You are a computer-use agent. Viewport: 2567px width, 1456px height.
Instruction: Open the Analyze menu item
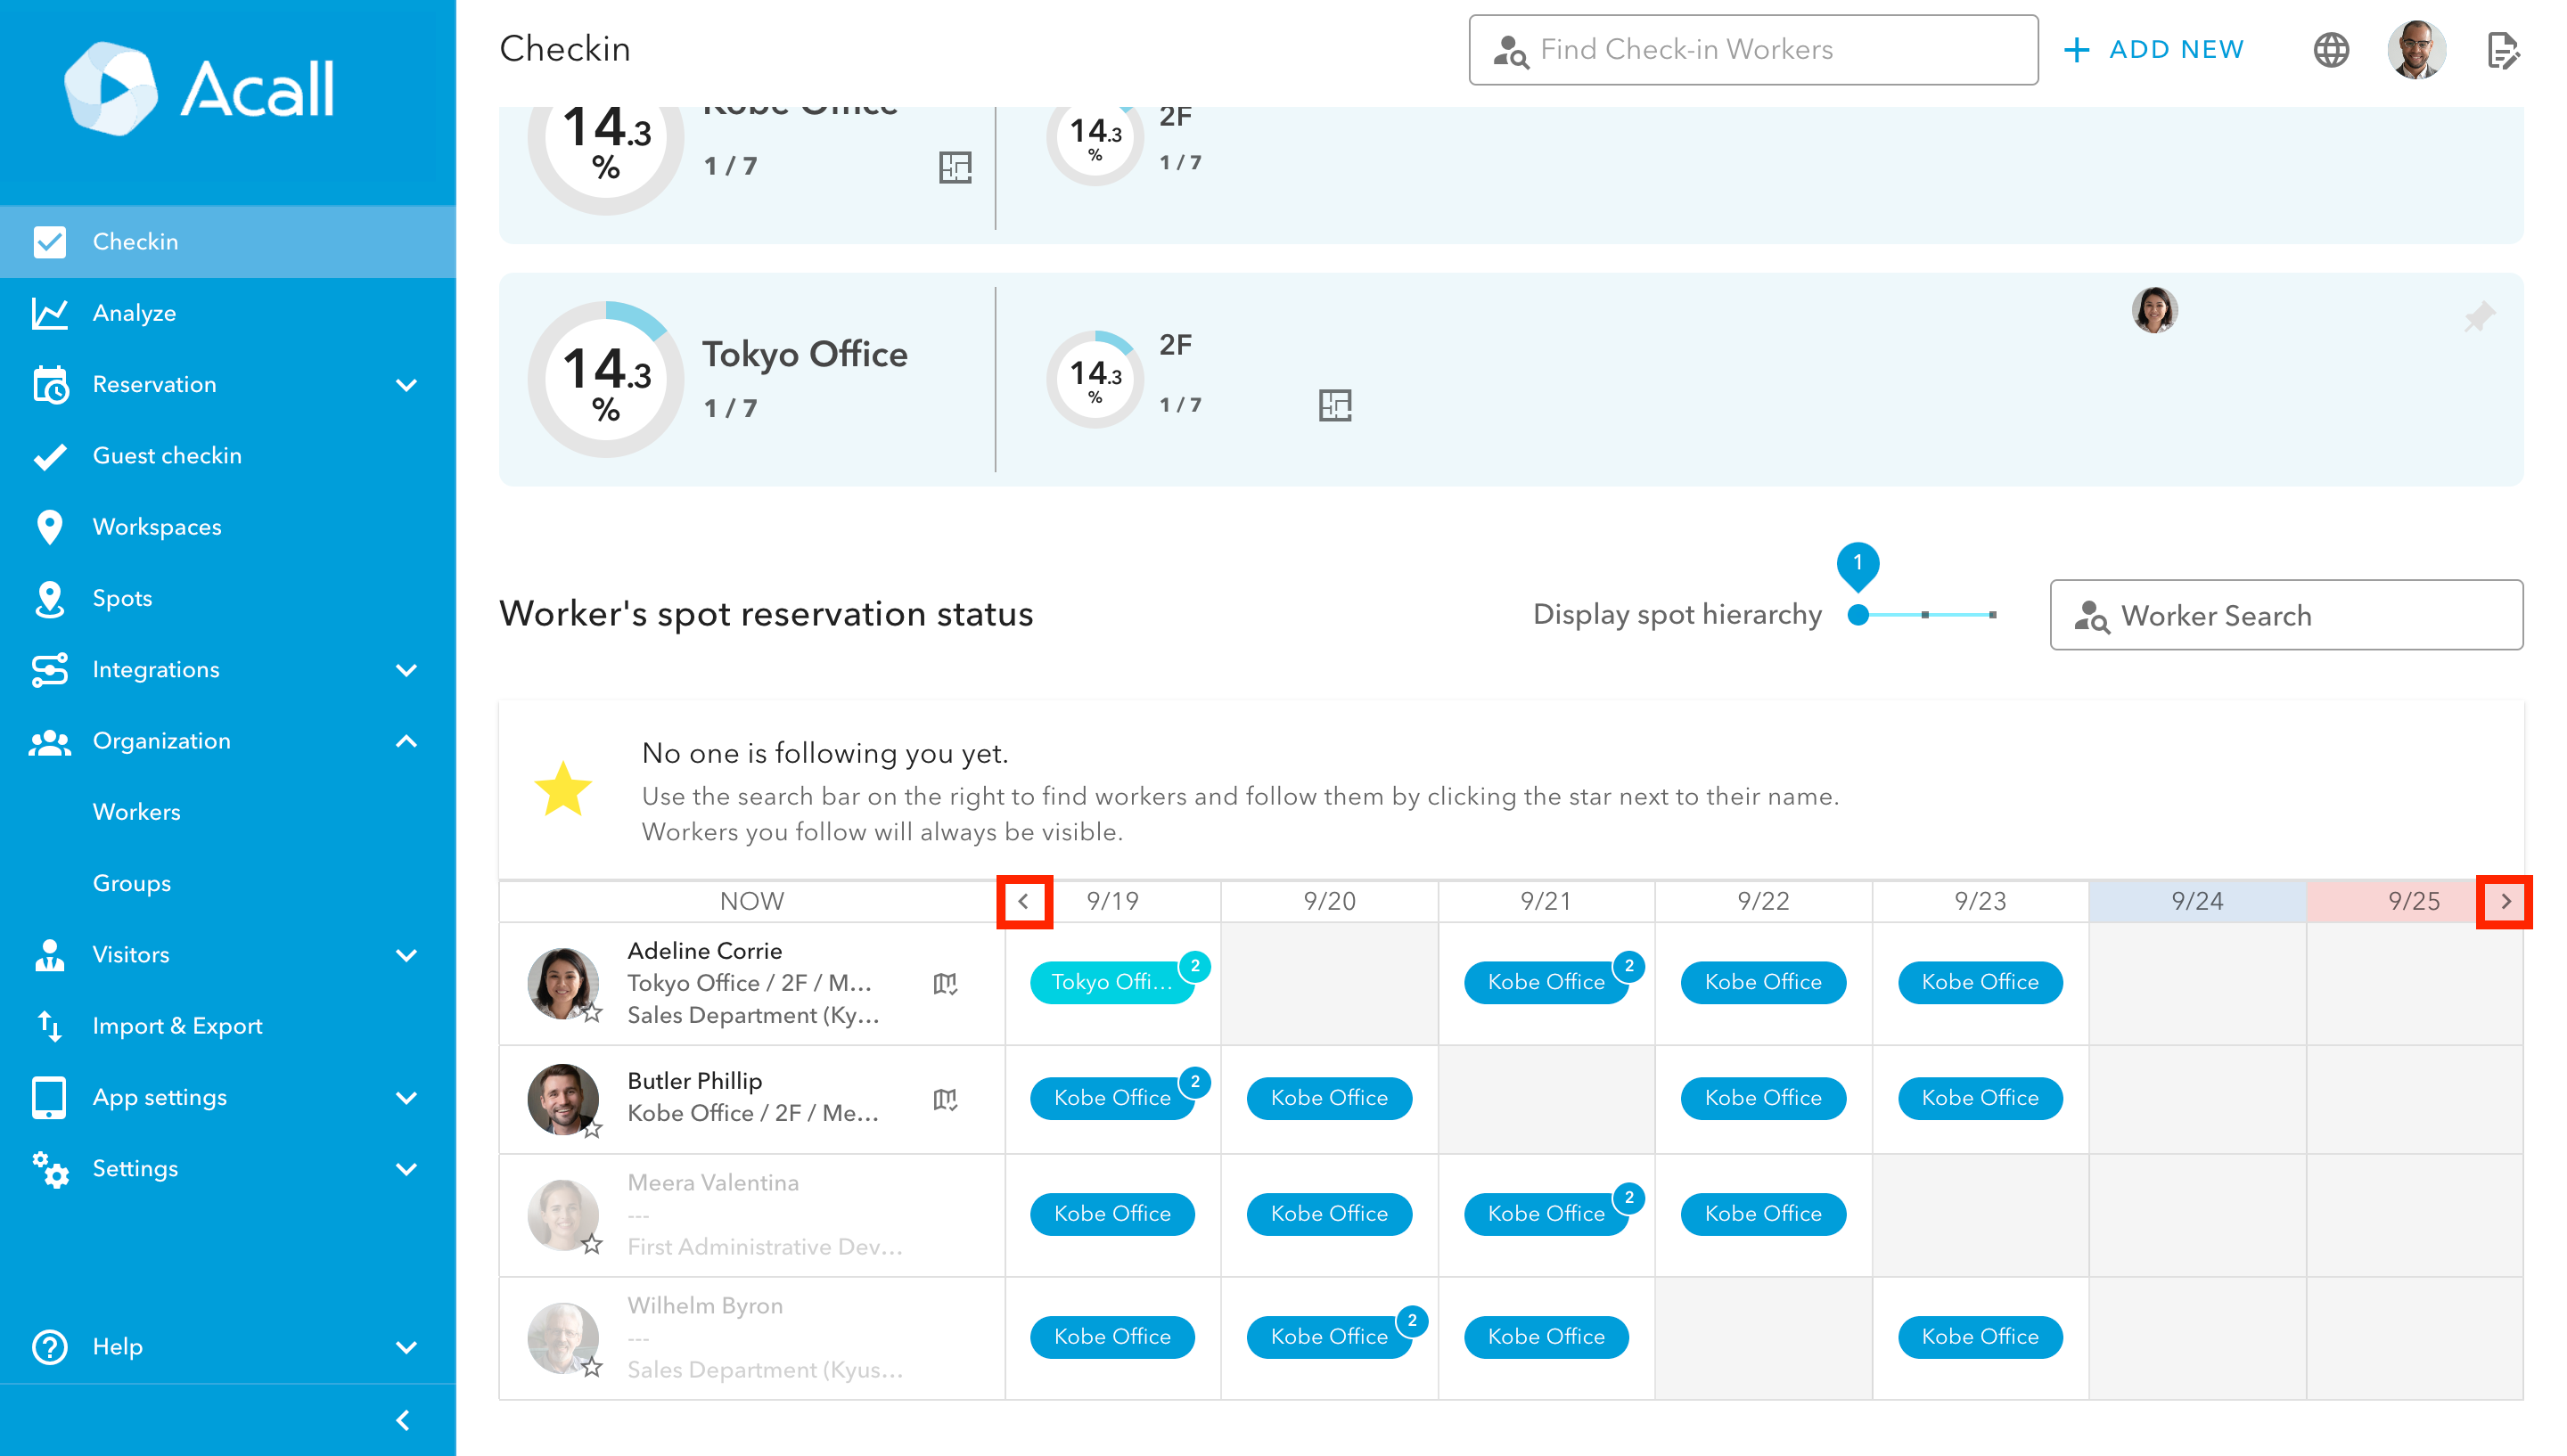[134, 313]
